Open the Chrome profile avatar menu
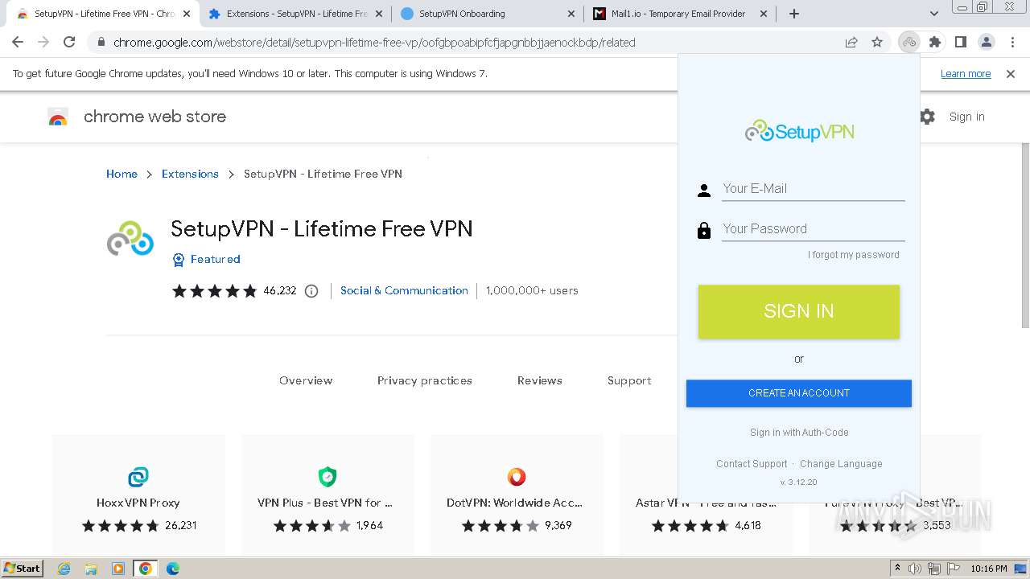Image resolution: width=1030 pixels, height=579 pixels. point(986,43)
